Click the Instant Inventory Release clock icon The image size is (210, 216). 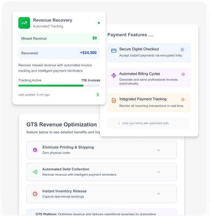click(35, 194)
